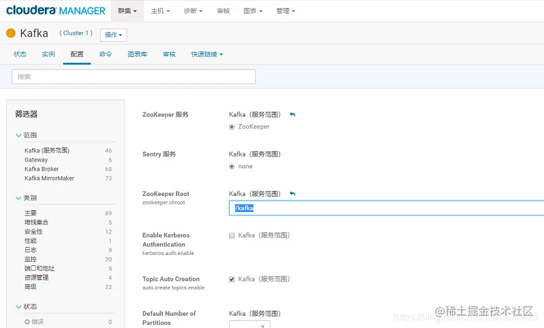Switch to the 审核 tab under Kafka
This screenshot has width=544, height=328.
(x=169, y=54)
